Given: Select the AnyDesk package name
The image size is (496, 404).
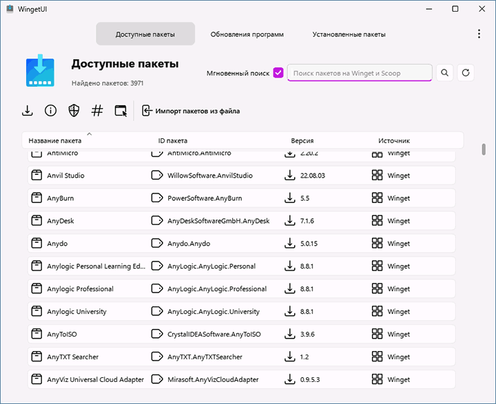Looking at the screenshot, I should pyautogui.click(x=61, y=221).
